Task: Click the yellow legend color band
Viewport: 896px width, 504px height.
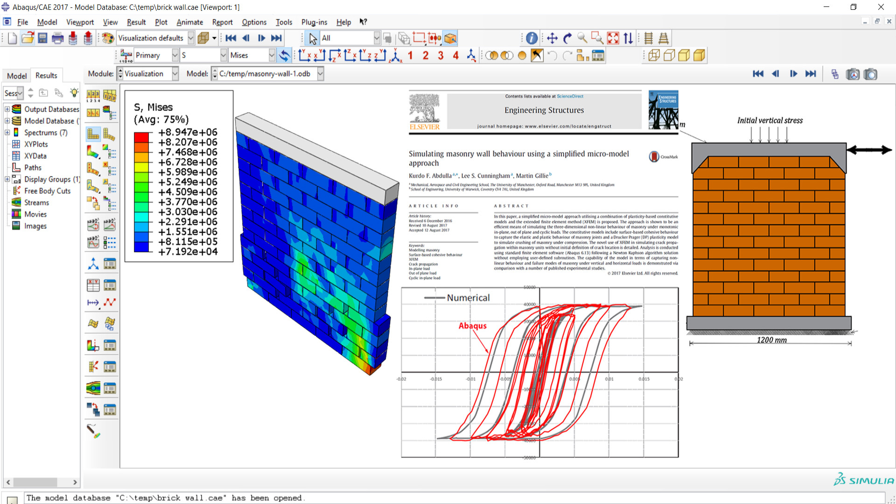Action: tap(141, 167)
